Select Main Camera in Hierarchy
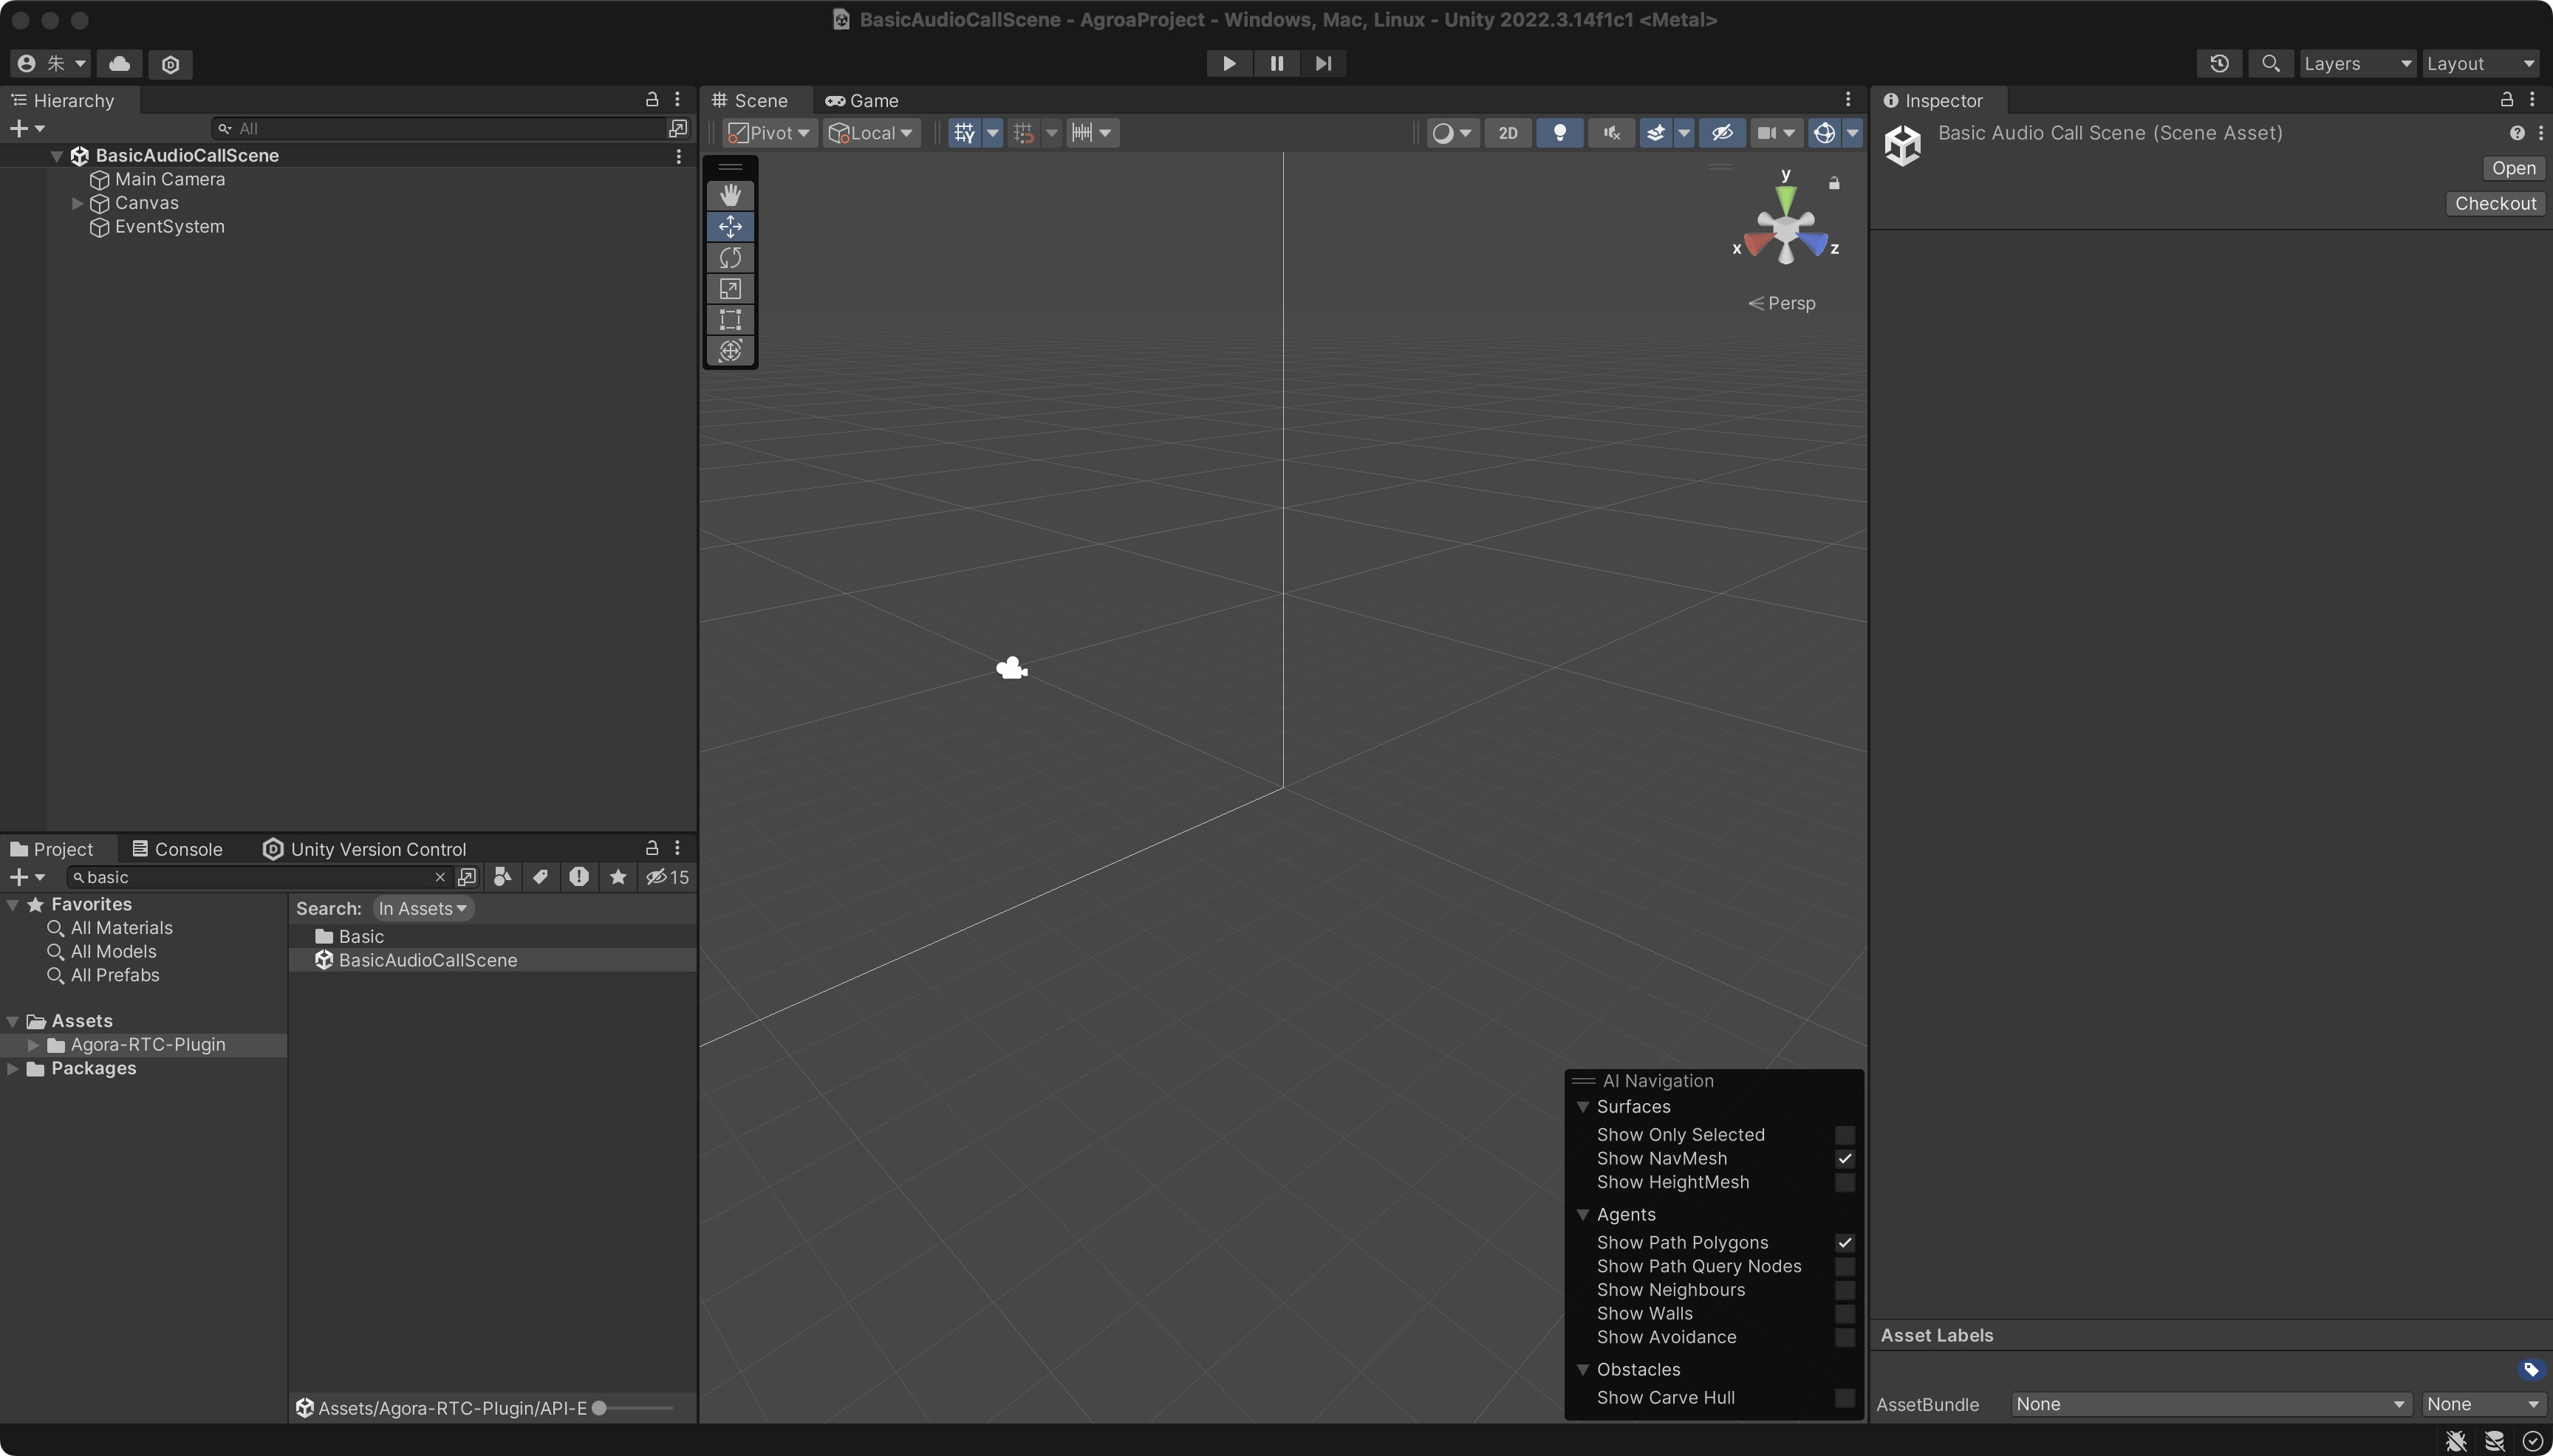 click(x=169, y=179)
